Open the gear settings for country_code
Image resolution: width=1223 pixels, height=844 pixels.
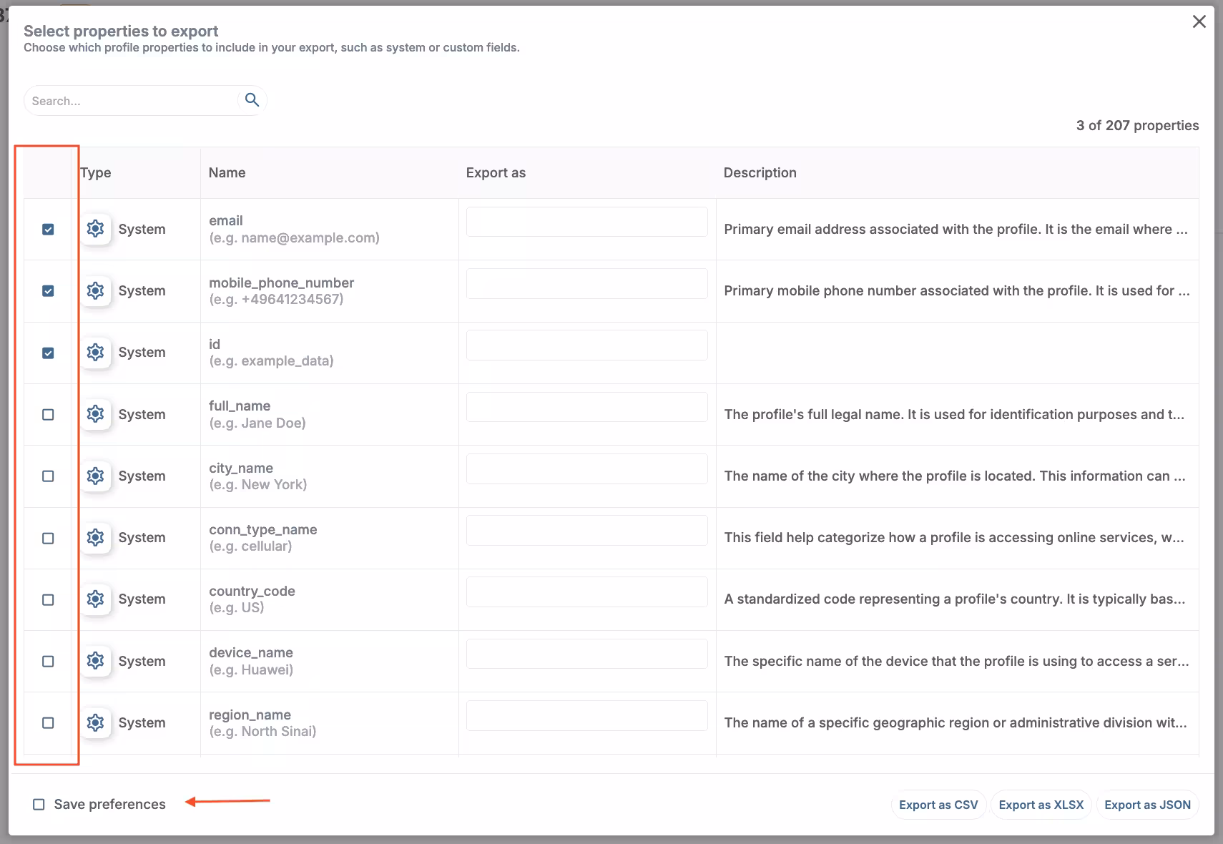tap(95, 599)
